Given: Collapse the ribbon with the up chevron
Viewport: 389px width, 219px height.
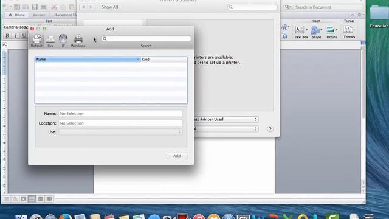Looking at the screenshot, I should click(x=353, y=15).
